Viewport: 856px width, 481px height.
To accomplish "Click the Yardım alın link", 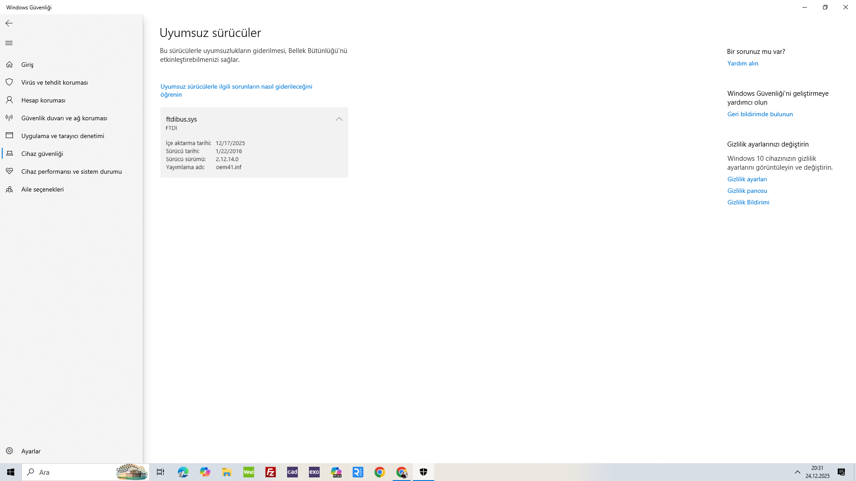I will 742,63.
